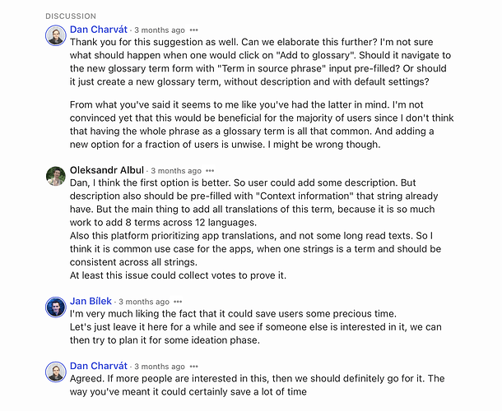Click the DISCUSSION section heading
This screenshot has width=502, height=411.
(x=71, y=16)
